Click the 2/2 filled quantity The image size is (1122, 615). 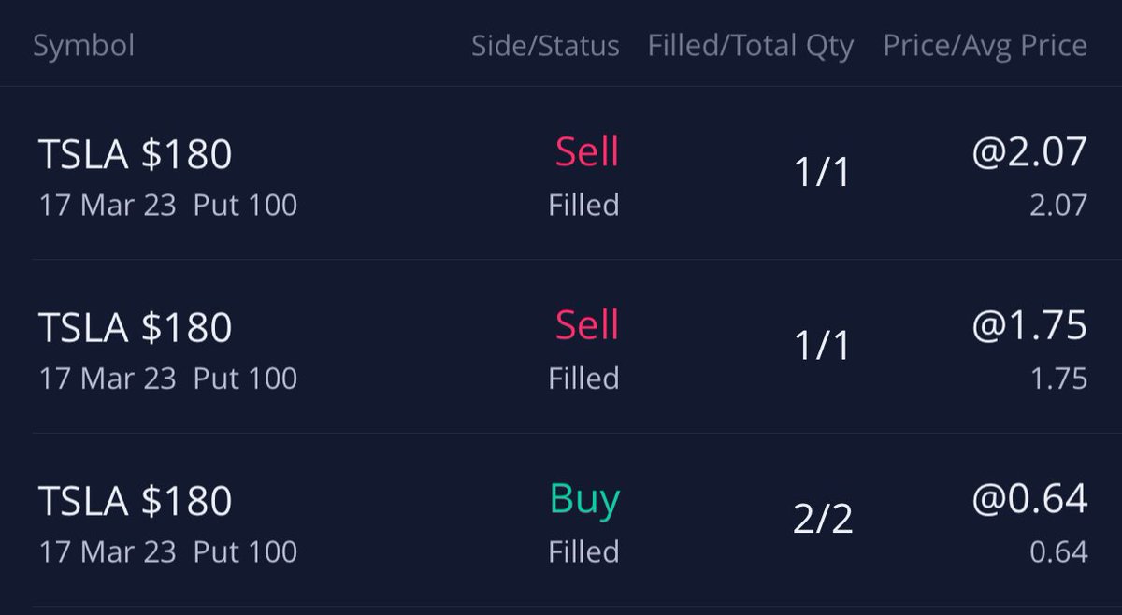[823, 519]
